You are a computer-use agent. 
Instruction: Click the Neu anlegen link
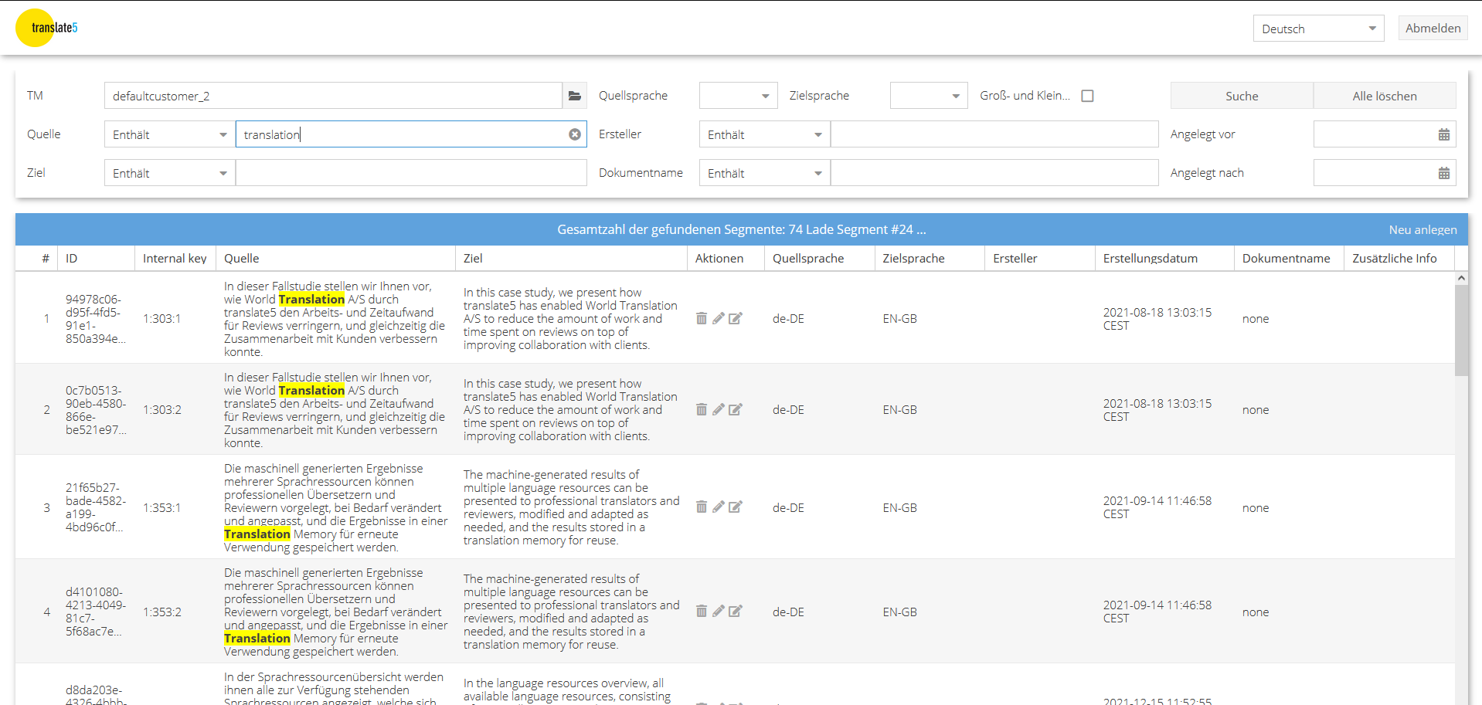(1422, 229)
